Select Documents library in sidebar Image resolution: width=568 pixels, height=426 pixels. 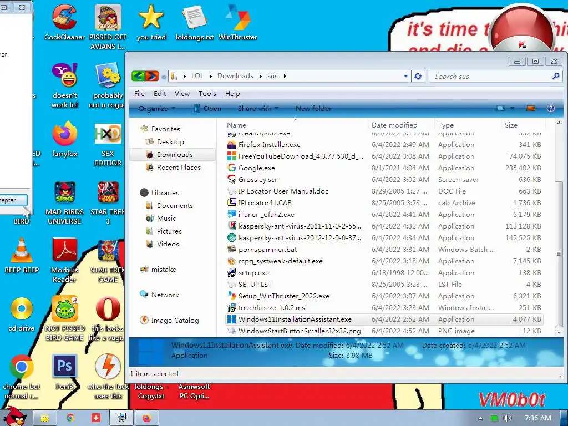point(175,205)
